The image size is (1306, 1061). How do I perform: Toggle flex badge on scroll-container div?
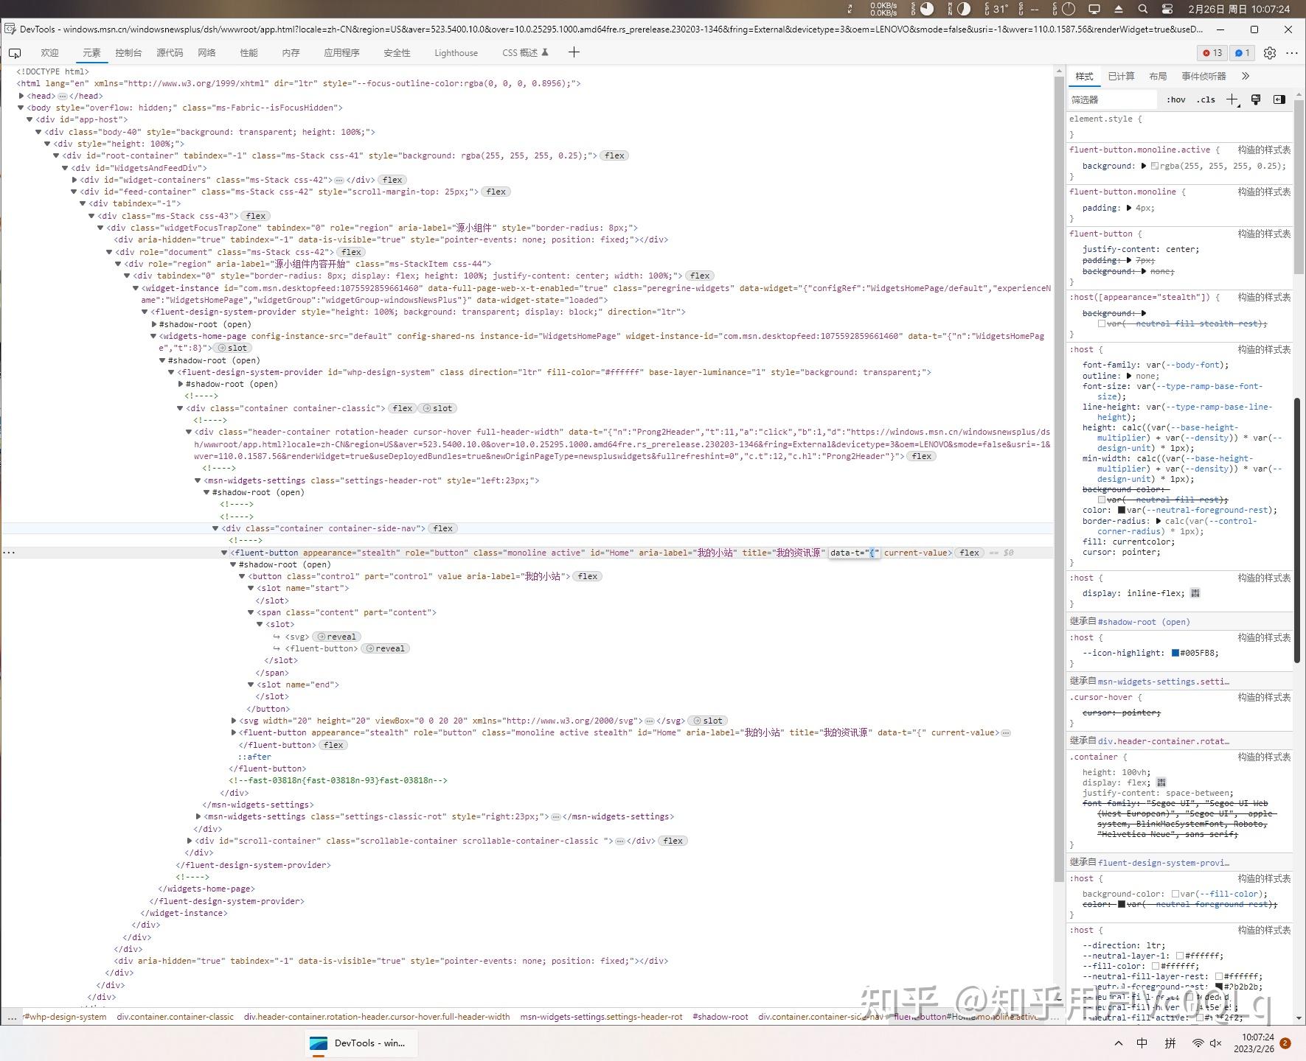click(x=673, y=841)
